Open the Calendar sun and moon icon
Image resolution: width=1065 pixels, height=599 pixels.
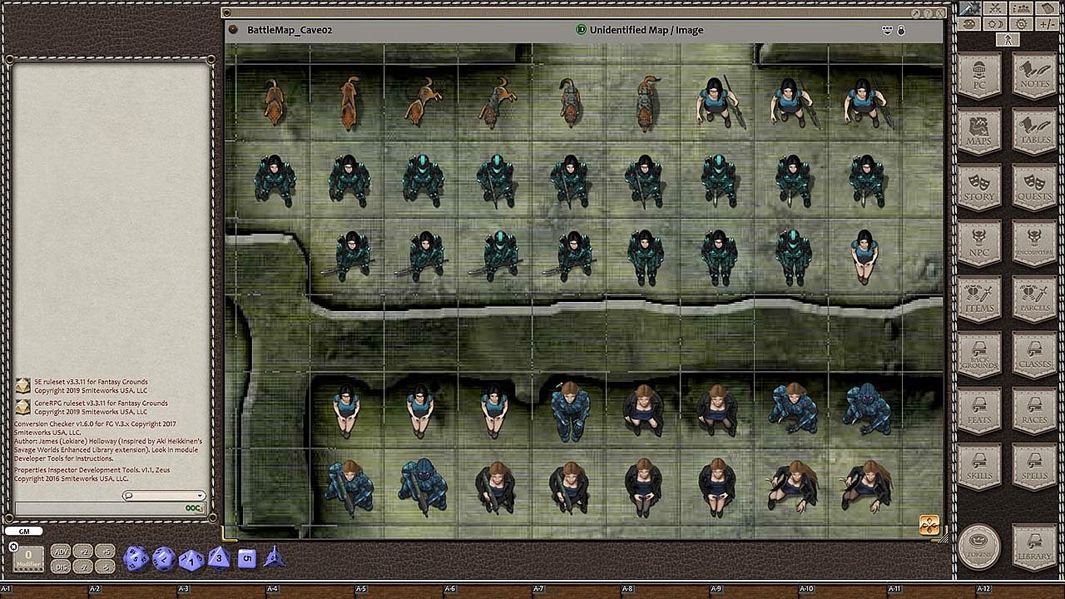click(995, 24)
